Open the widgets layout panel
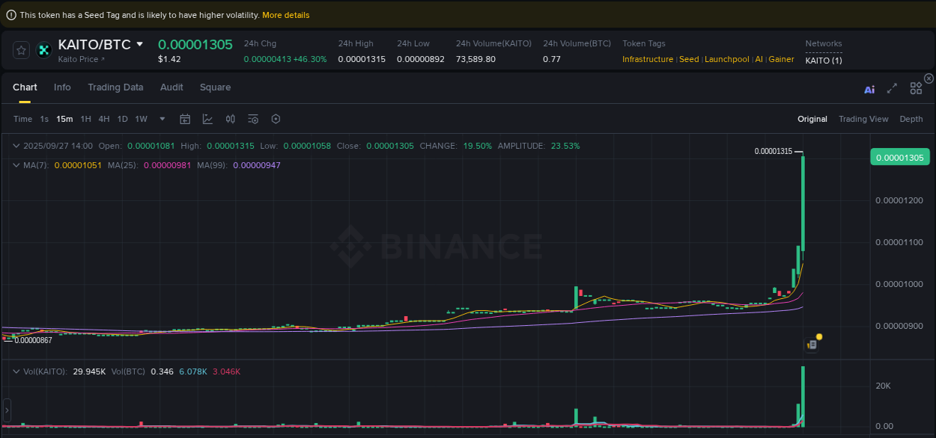Viewport: 936px width, 438px height. pyautogui.click(x=916, y=87)
